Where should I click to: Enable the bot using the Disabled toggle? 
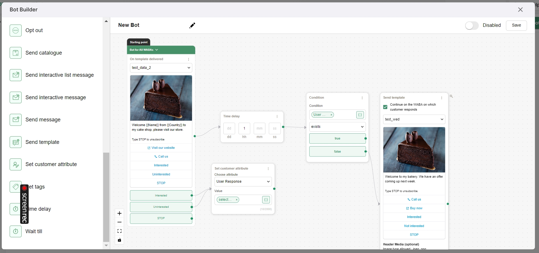(471, 25)
